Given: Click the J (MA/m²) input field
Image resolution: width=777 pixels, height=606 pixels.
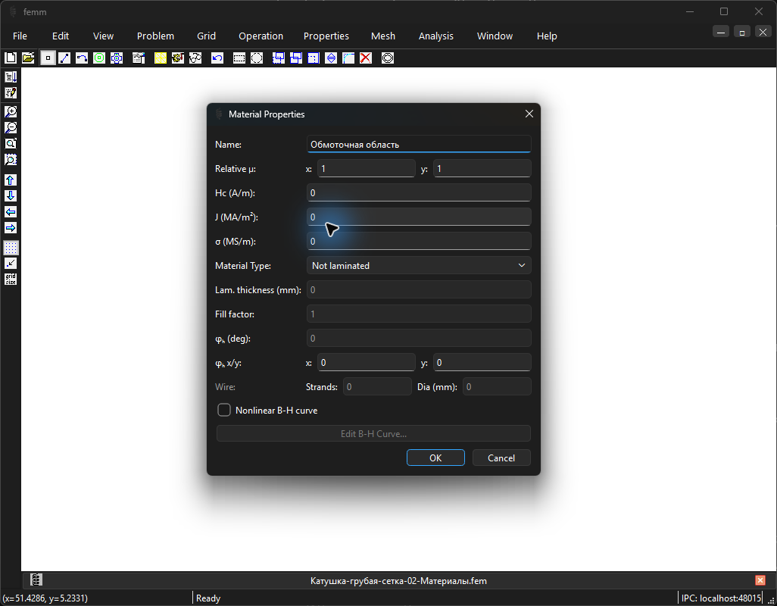Looking at the screenshot, I should (x=419, y=217).
